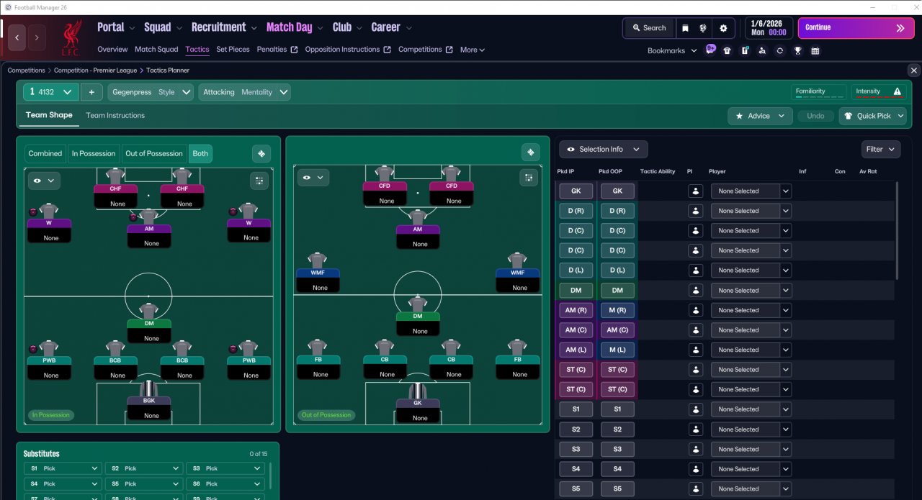Click the tactics board icon in bookmarks bar
Screen dimensions: 922x500
click(745, 51)
